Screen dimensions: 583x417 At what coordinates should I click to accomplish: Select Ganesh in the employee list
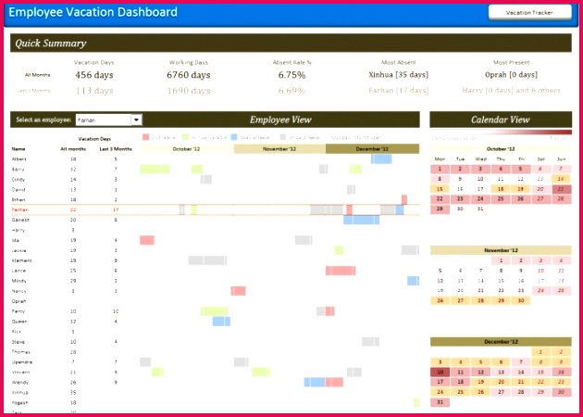coord(20,220)
